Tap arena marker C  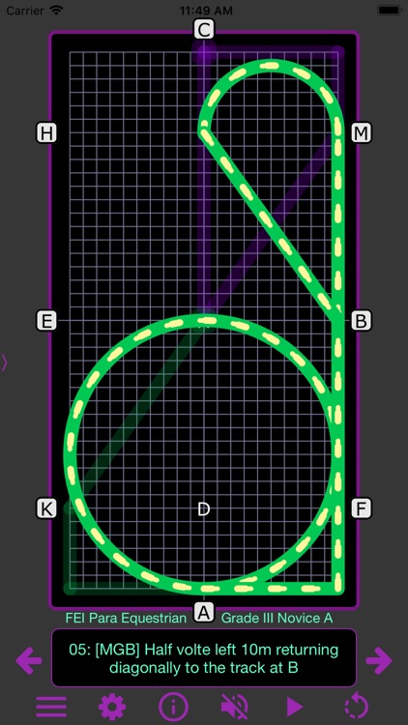tap(204, 30)
